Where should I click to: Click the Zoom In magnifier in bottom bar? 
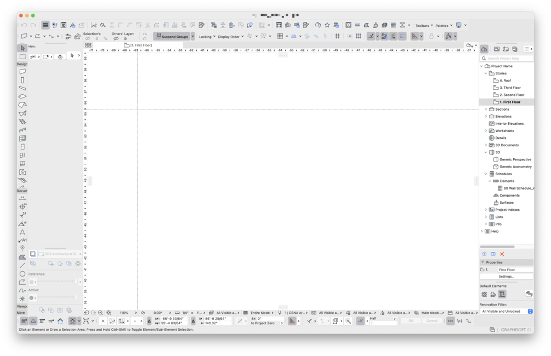(x=100, y=313)
